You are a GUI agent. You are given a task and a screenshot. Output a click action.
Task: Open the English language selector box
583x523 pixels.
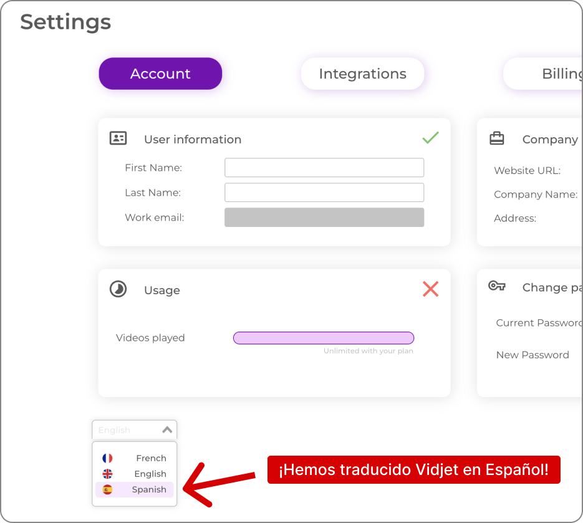click(135, 429)
